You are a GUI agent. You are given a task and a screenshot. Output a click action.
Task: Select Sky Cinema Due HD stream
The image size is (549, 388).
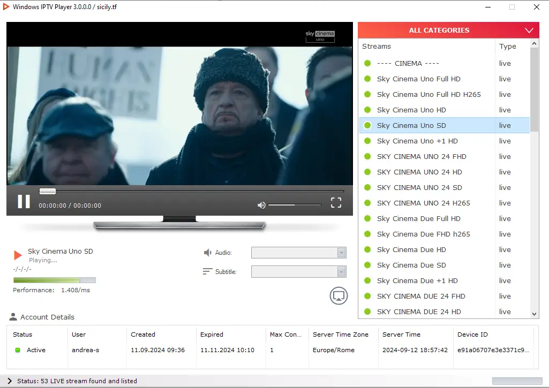click(445, 249)
